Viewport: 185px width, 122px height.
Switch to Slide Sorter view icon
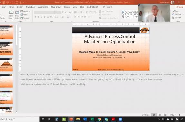[x=160, y=115]
